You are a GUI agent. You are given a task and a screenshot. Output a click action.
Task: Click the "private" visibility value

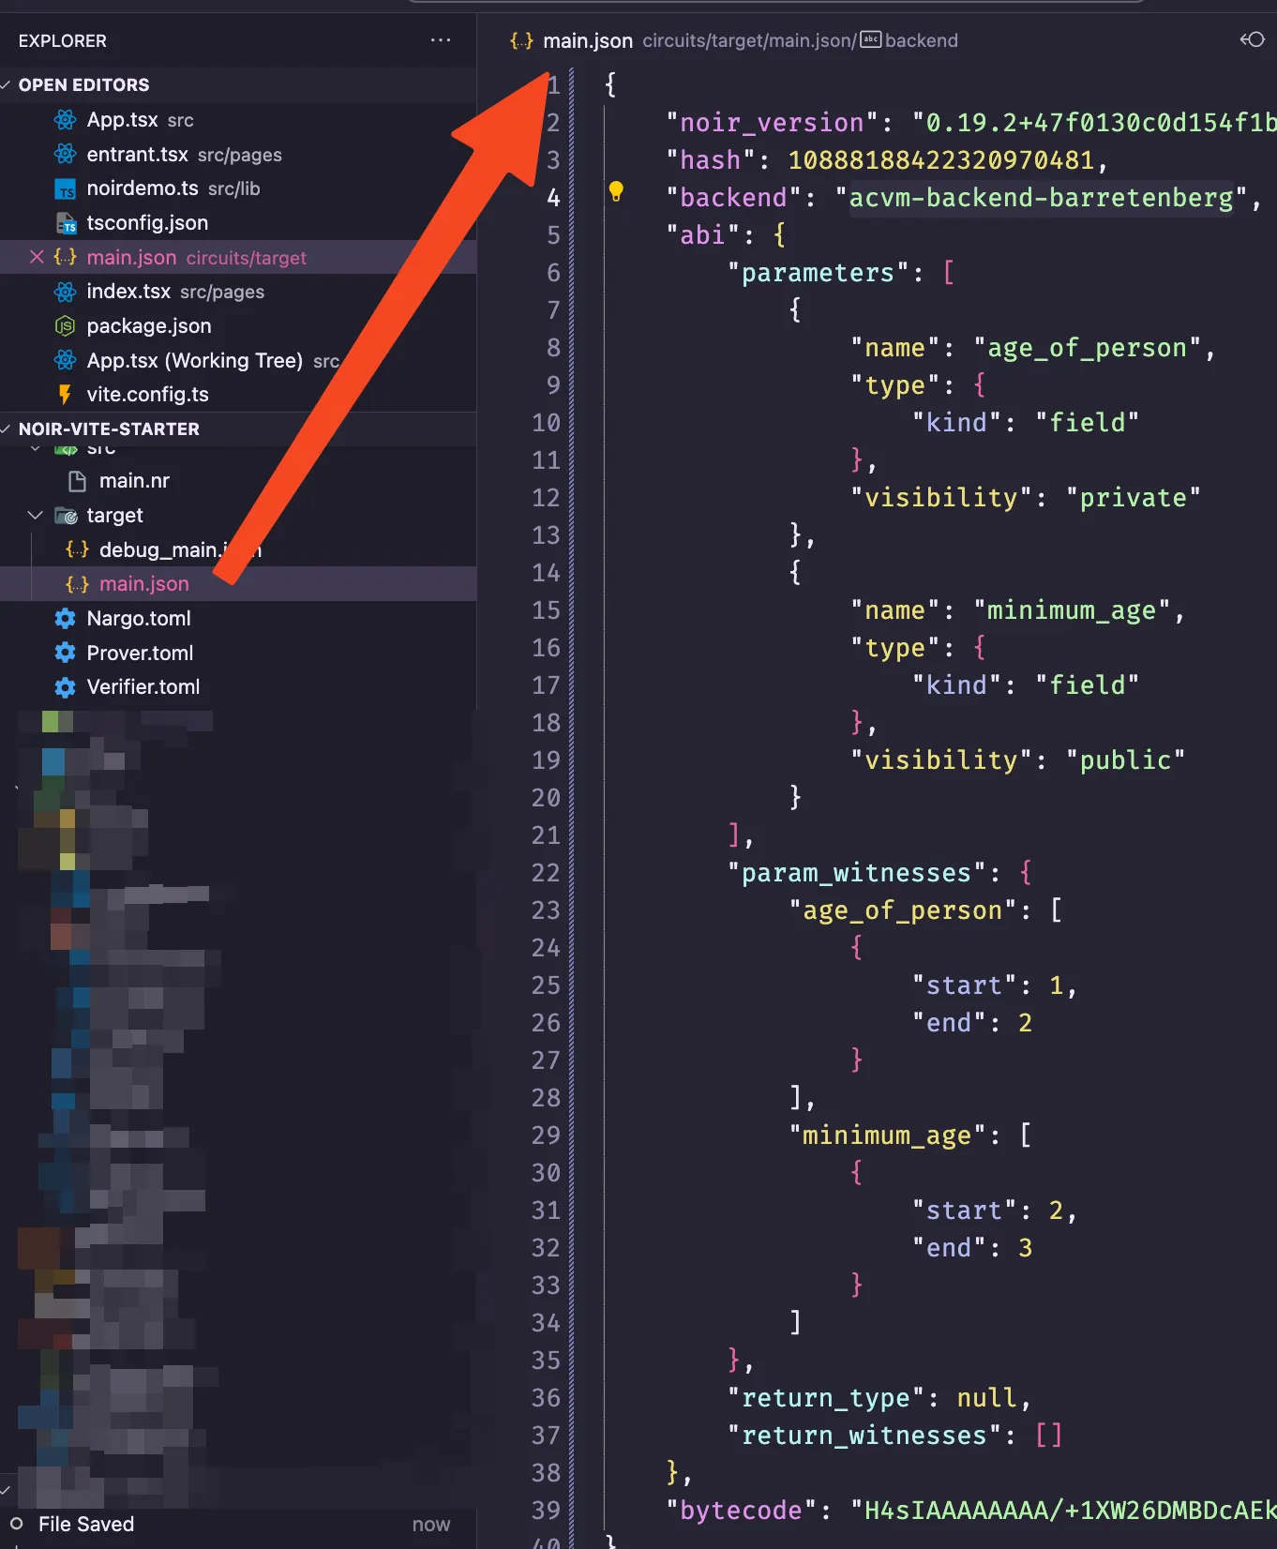click(1133, 498)
